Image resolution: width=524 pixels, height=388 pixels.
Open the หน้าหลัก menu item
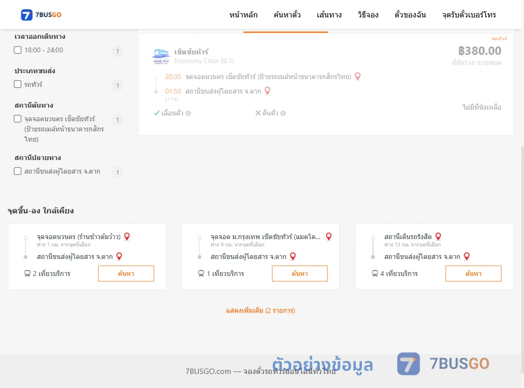[243, 15]
